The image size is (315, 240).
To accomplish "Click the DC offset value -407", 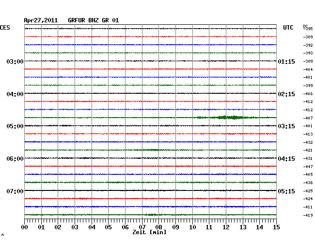I will pyautogui.click(x=308, y=118).
